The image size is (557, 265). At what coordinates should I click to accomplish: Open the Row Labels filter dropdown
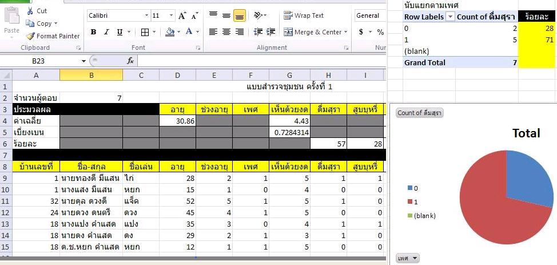pyautogui.click(x=450, y=17)
